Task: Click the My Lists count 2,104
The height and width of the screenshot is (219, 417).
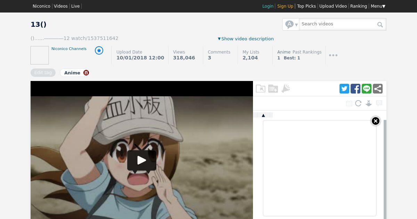Action: [250, 58]
